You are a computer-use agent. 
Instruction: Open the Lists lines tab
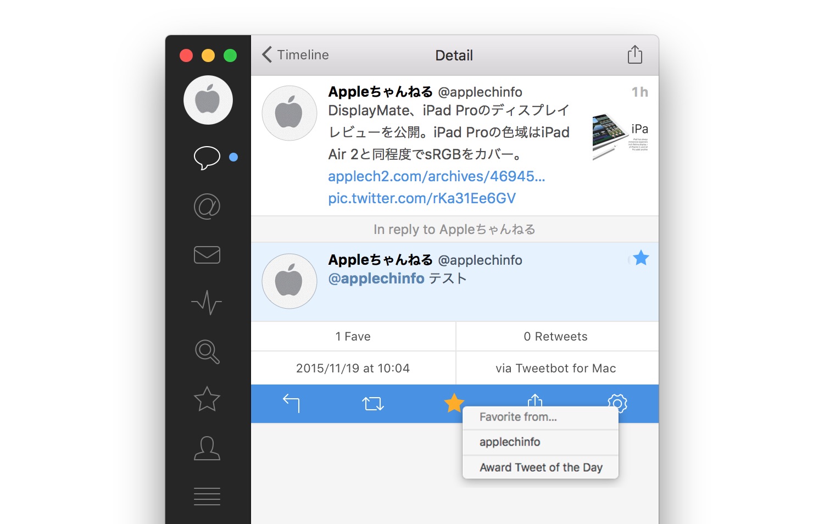[x=207, y=497]
